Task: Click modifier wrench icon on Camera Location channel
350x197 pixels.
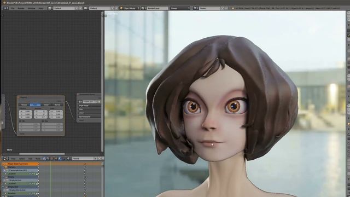Action: [30, 173]
